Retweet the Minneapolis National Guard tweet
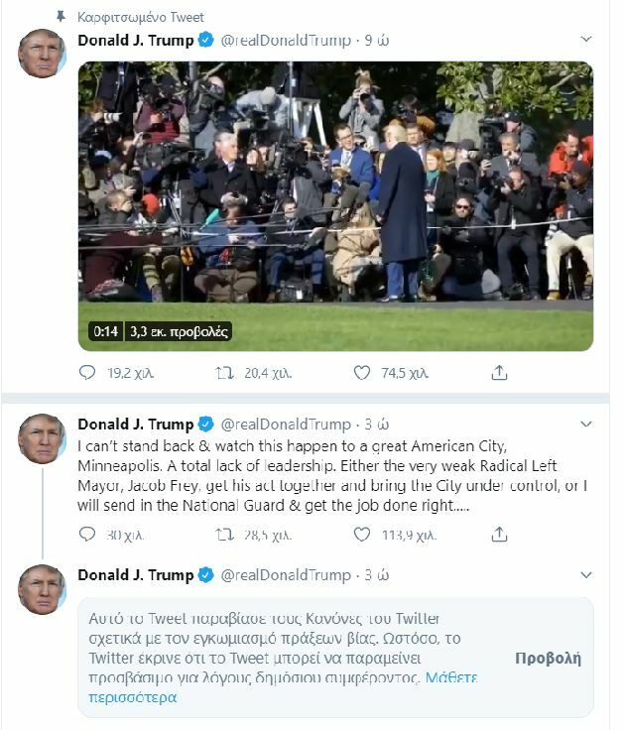 (x=224, y=535)
